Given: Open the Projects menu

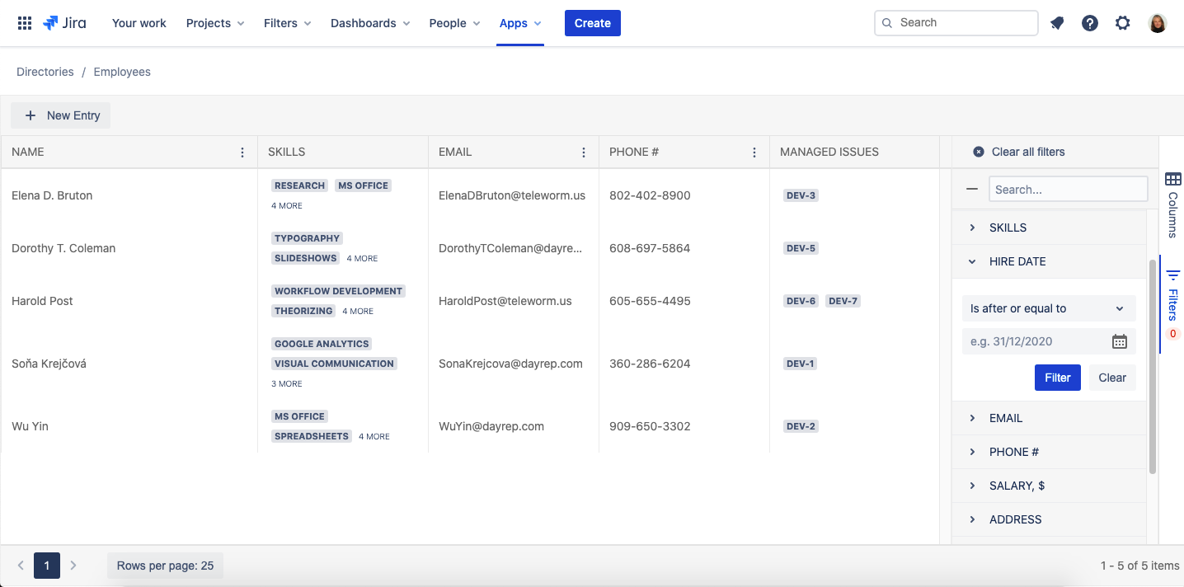Looking at the screenshot, I should coord(215,23).
